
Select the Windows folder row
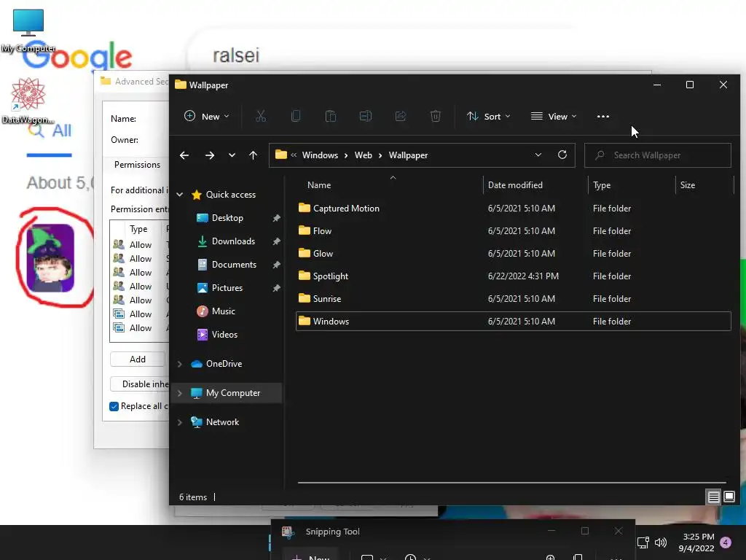(x=513, y=322)
